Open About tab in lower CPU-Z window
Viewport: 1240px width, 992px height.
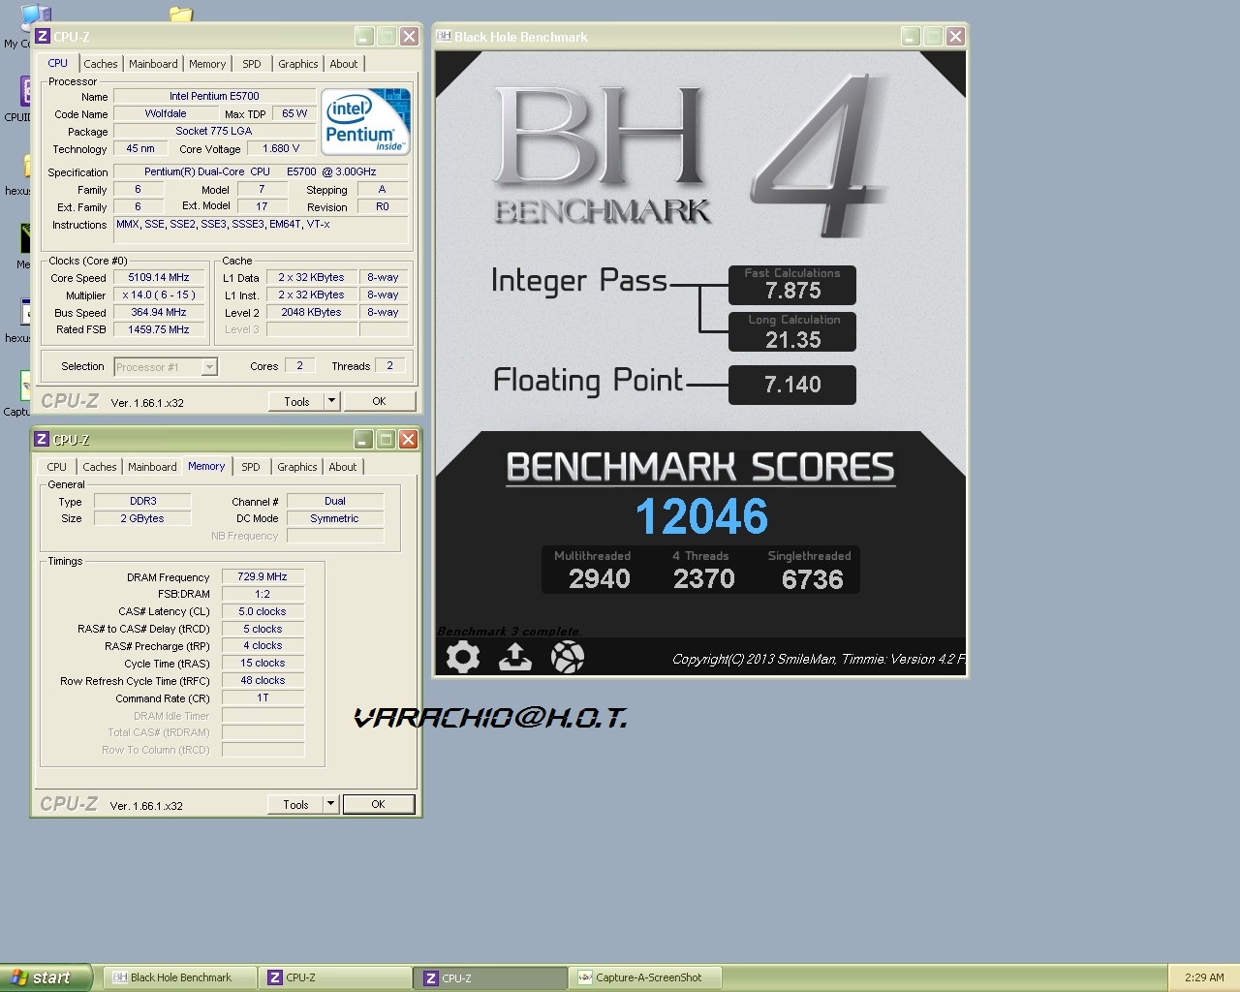[343, 467]
